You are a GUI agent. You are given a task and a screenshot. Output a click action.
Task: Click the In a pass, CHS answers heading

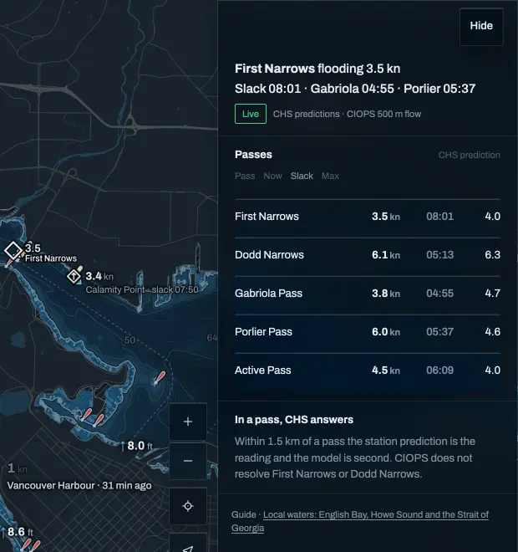coord(294,420)
